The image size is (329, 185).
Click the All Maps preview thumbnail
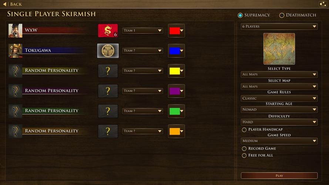point(279,49)
